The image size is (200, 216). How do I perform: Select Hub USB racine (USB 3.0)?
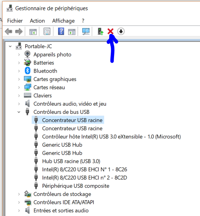point(71,161)
